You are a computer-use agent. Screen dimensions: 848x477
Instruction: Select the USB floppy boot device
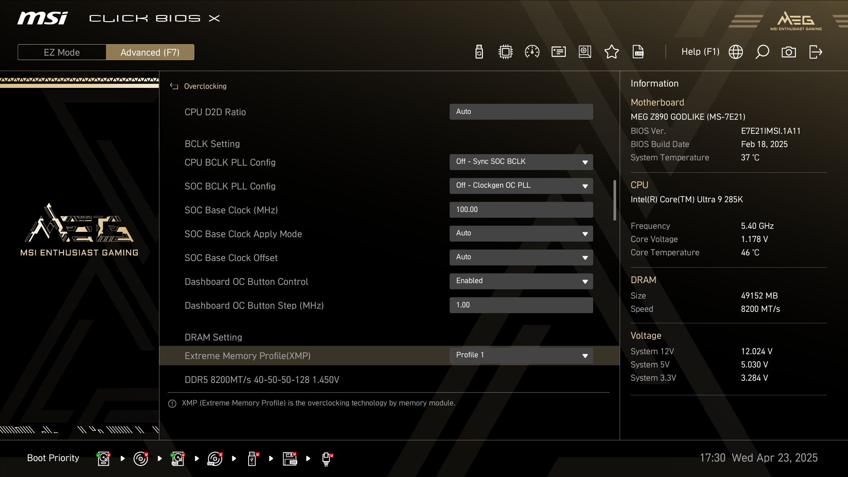(290, 459)
